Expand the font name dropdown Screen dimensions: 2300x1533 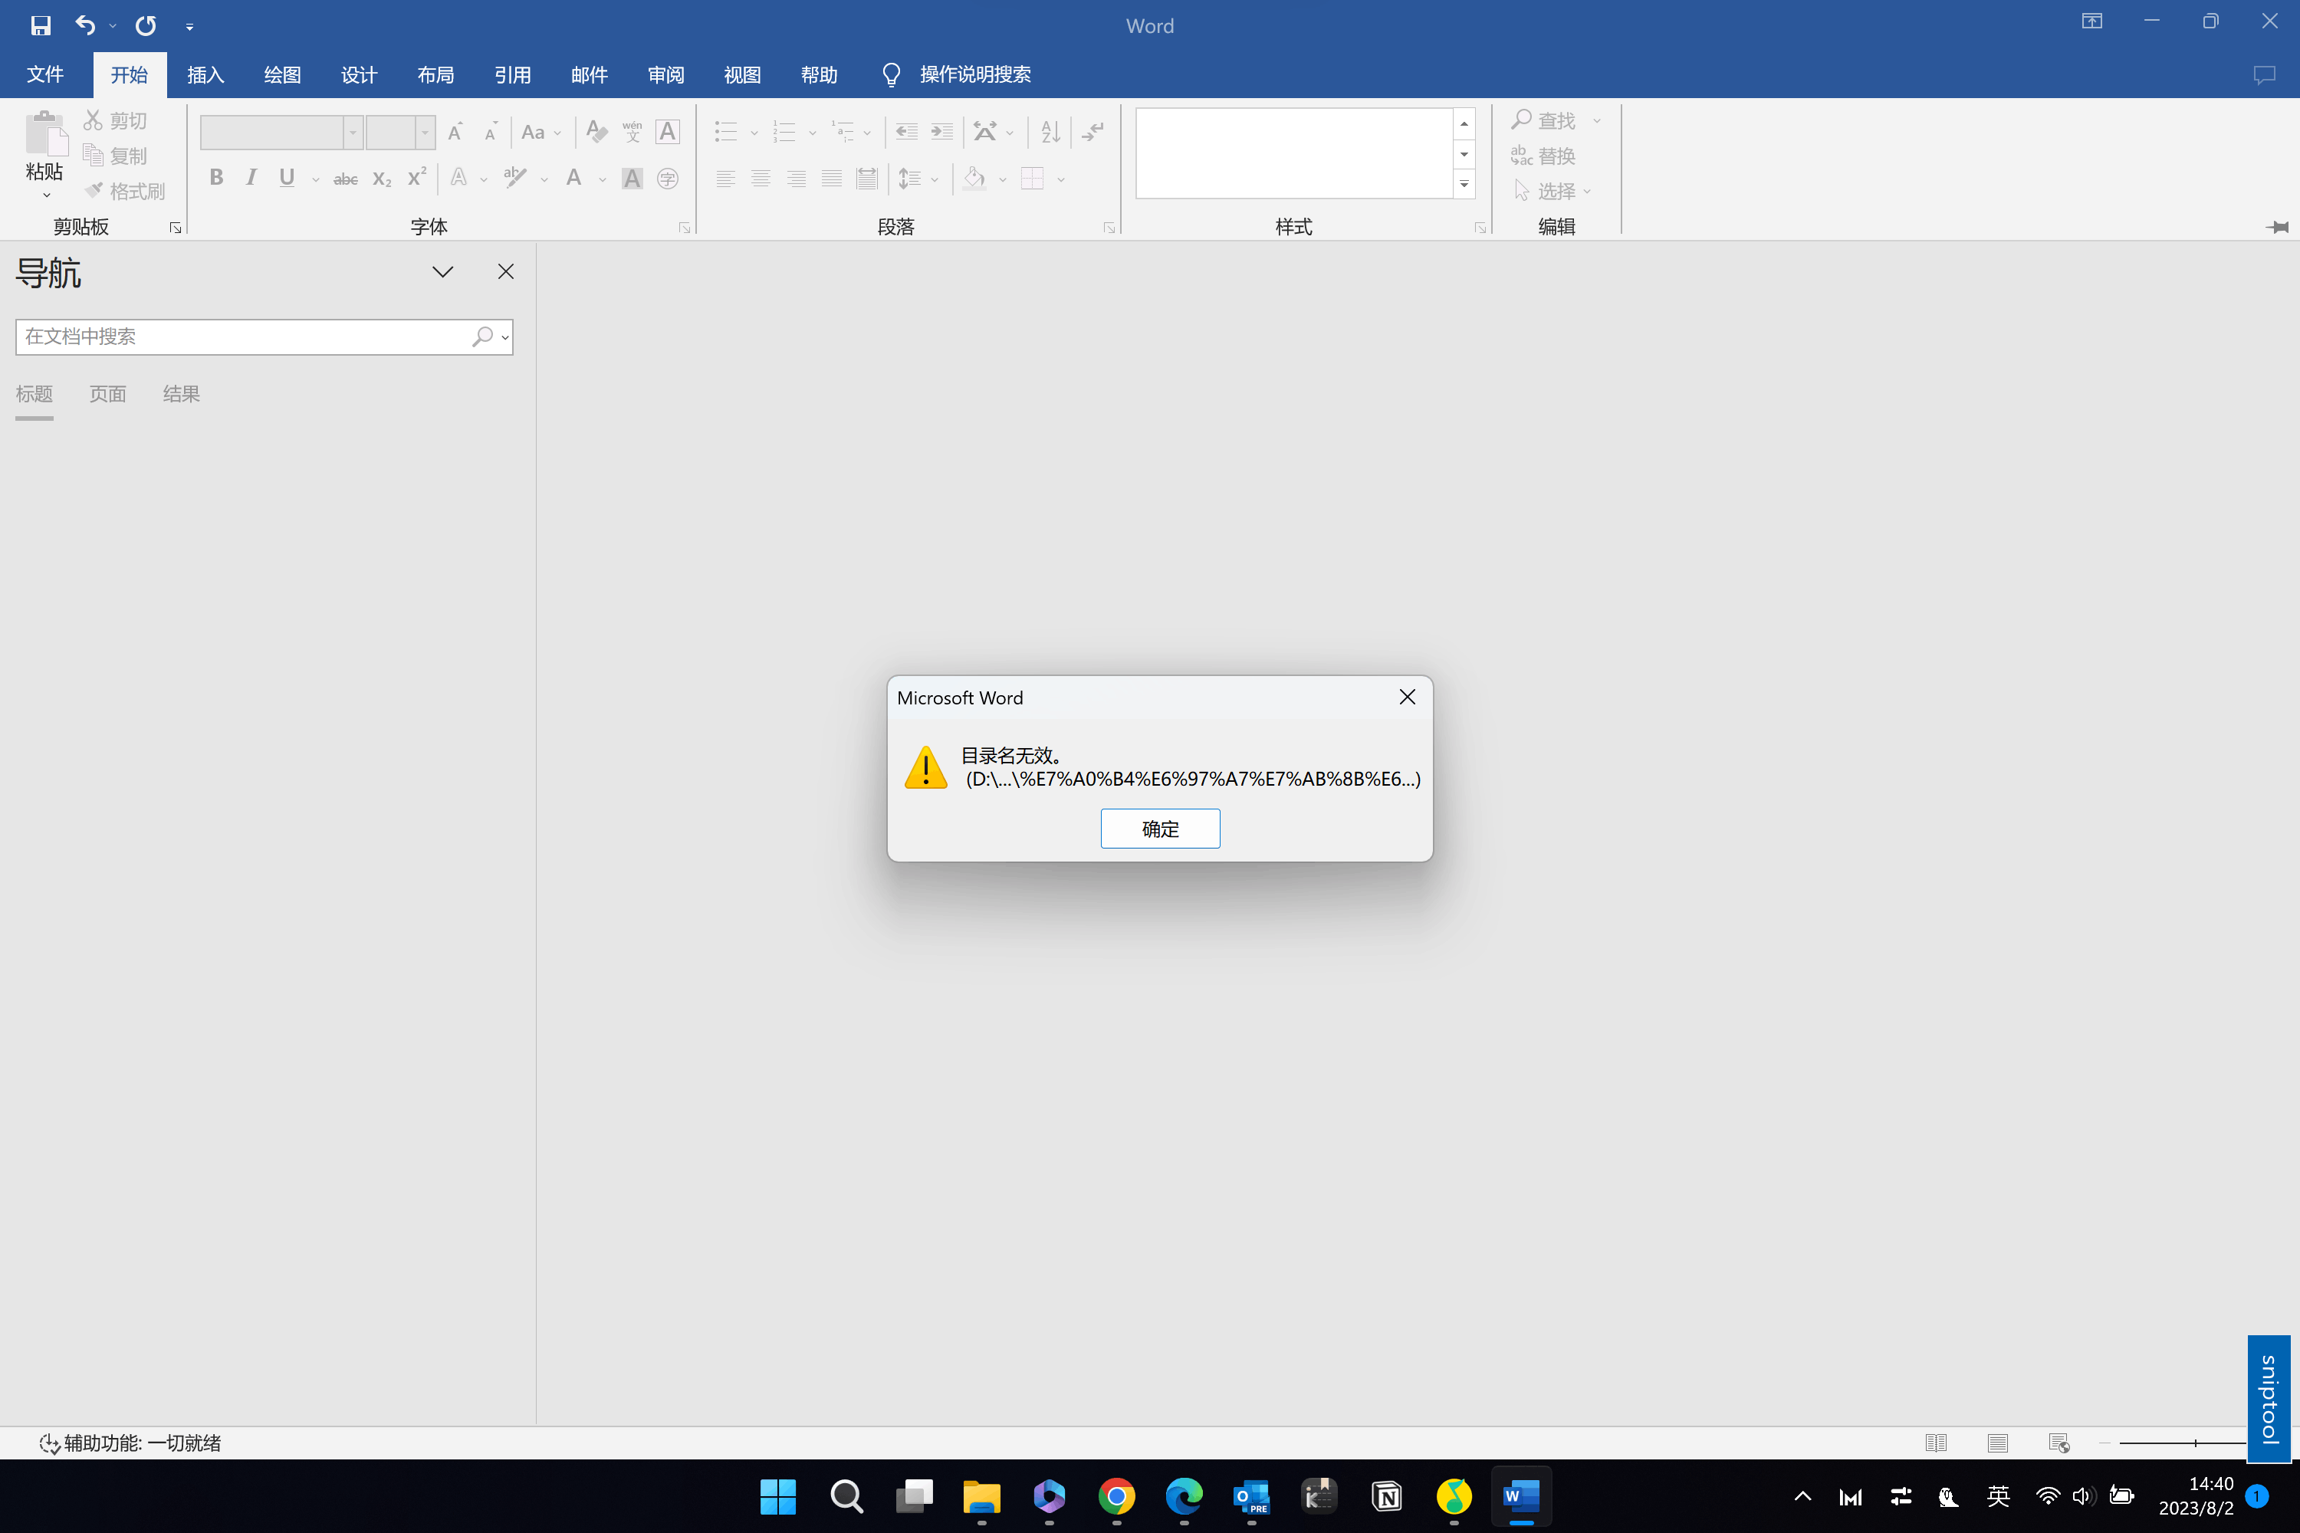tap(353, 132)
